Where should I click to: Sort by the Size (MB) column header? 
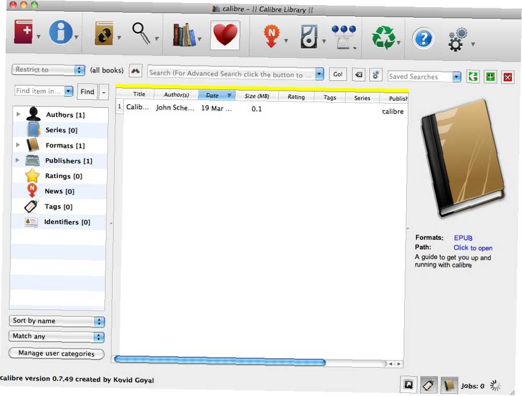coord(257,96)
